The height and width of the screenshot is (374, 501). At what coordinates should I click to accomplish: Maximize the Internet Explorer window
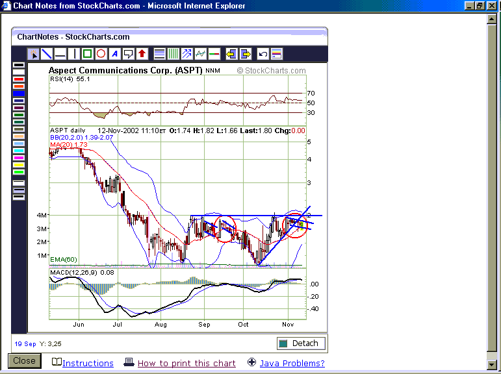click(480, 5)
